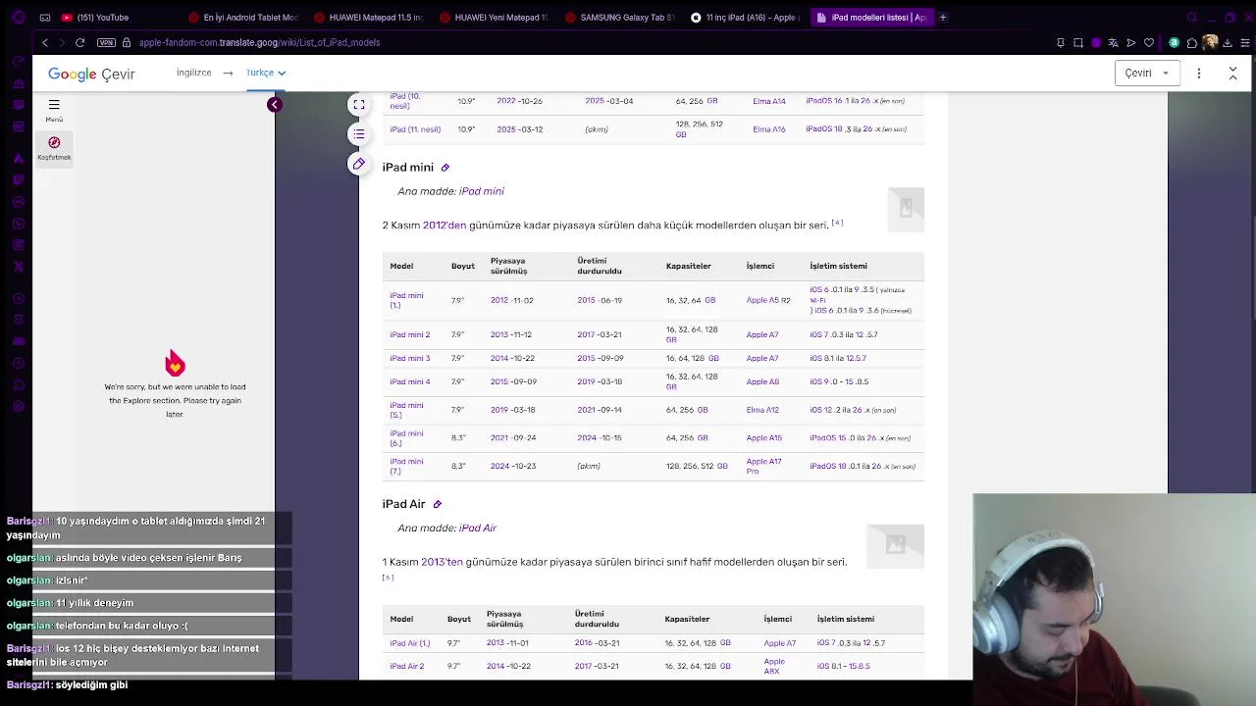The width and height of the screenshot is (1256, 706).
Task: Open the 'iPad Air' main article link
Action: (477, 528)
